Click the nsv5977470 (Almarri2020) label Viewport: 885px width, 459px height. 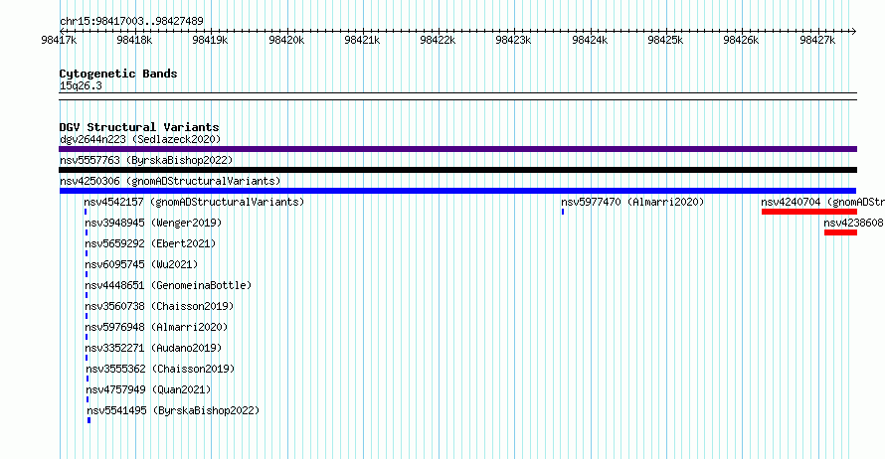coord(632,202)
